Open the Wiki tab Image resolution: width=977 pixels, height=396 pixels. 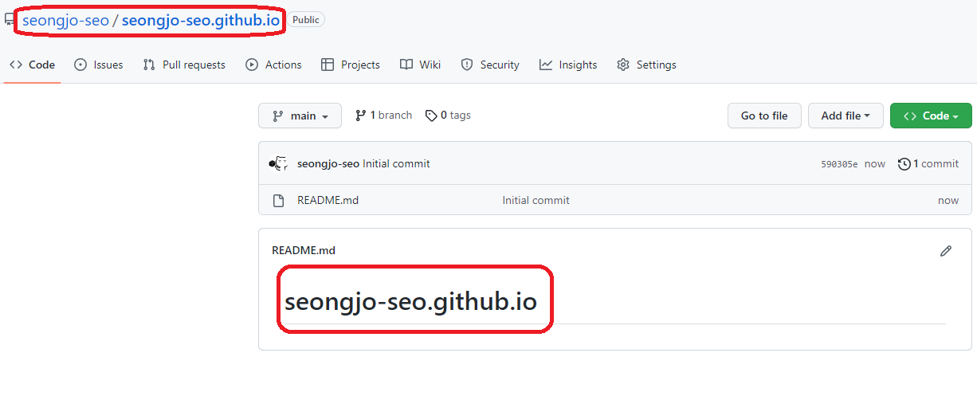click(420, 65)
